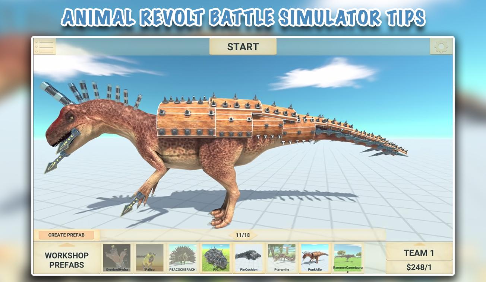Open the WORKSHOP PREFABS category
The image size is (486, 282).
click(67, 260)
